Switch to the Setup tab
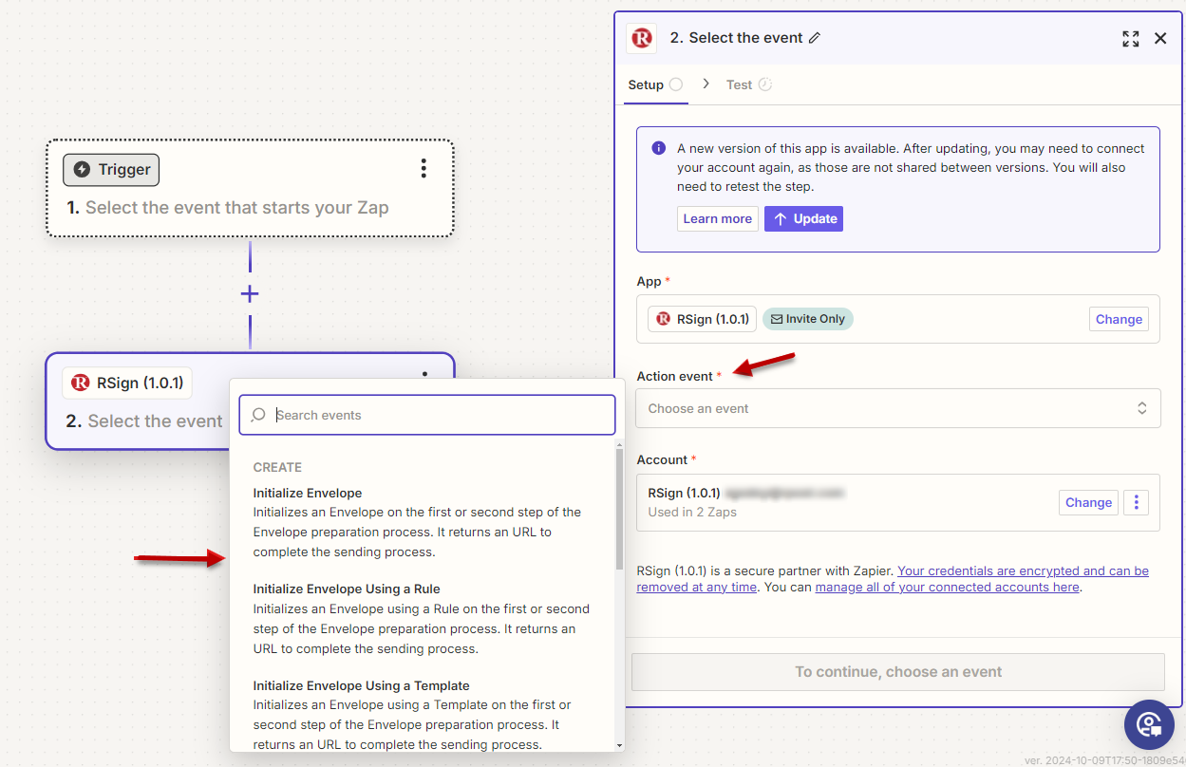 (x=655, y=84)
